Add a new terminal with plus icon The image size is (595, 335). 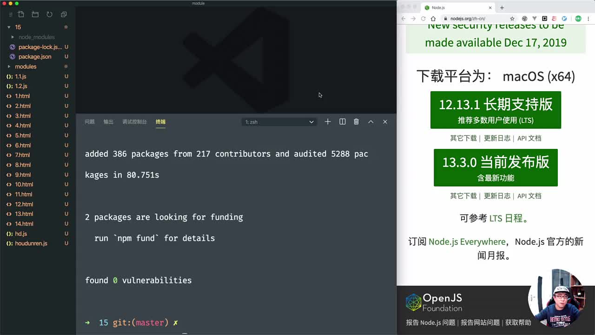click(328, 121)
